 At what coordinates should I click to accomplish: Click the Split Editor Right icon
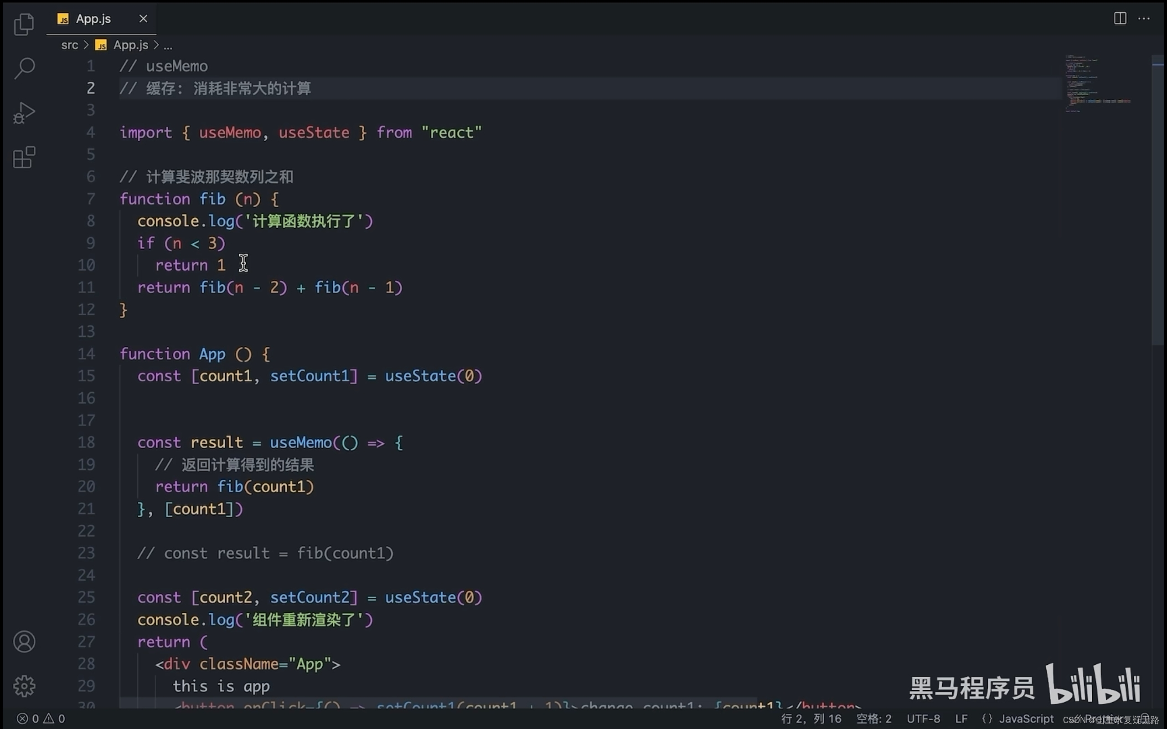(x=1120, y=18)
